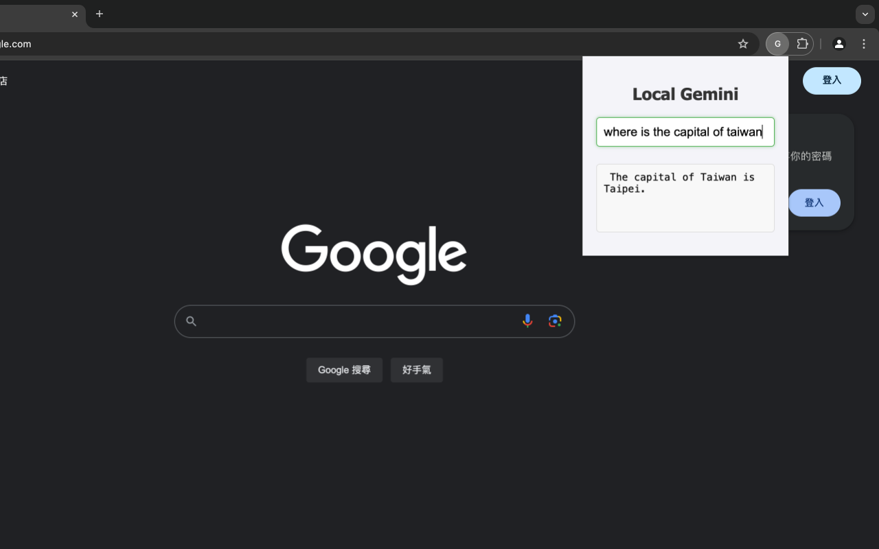This screenshot has width=879, height=549.
Task: Click the 好手氣 button
Action: click(x=417, y=370)
